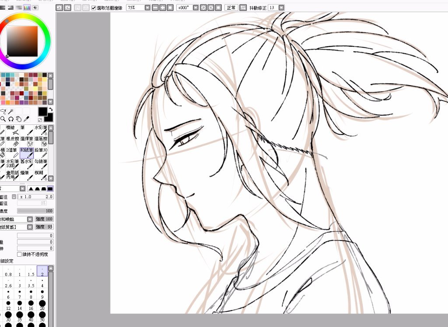The image size is (448, 327).
Task: Select the 畫用紙丙烯 acrylic brush
Action: tap(13, 176)
